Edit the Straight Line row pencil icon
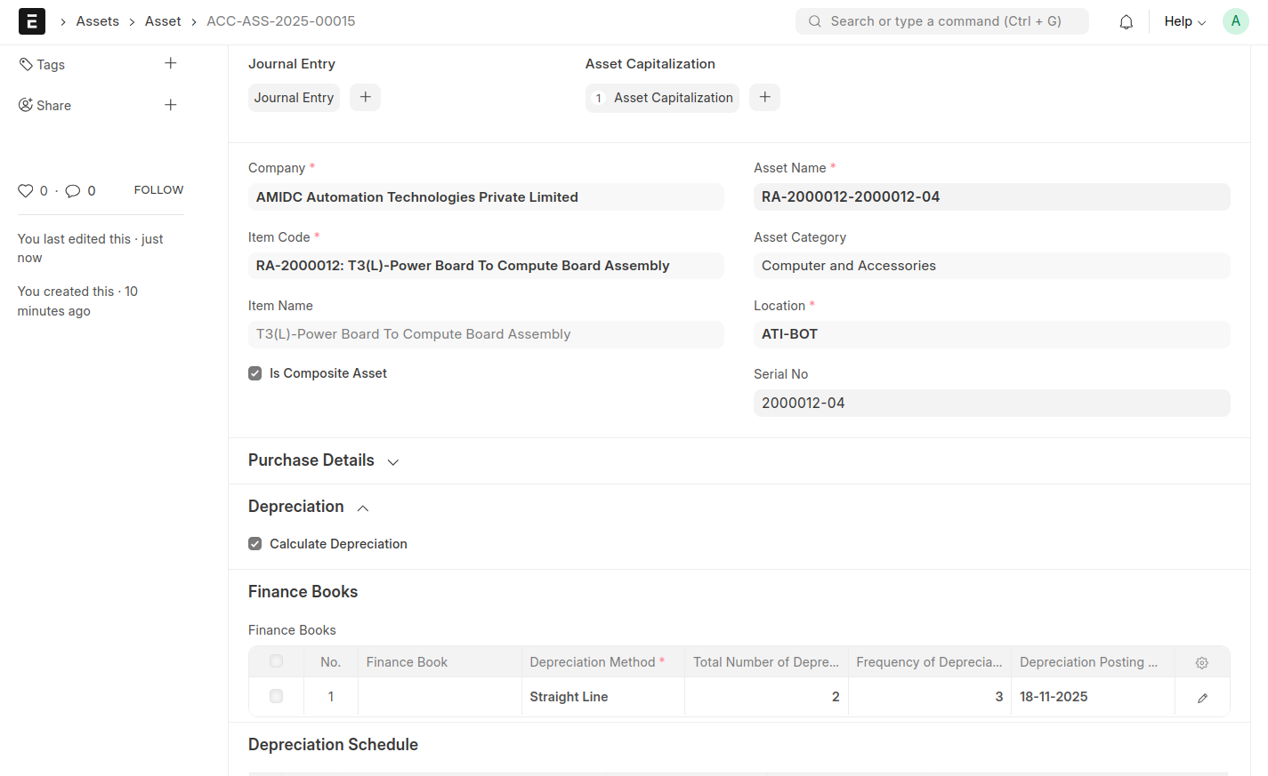 1201,698
